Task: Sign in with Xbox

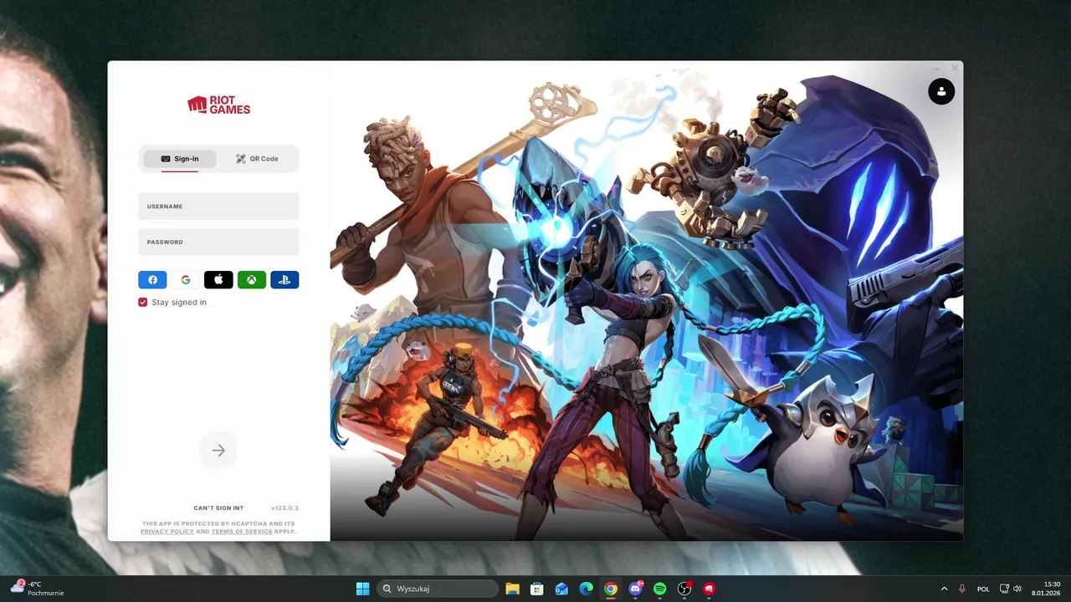Action: 252,280
